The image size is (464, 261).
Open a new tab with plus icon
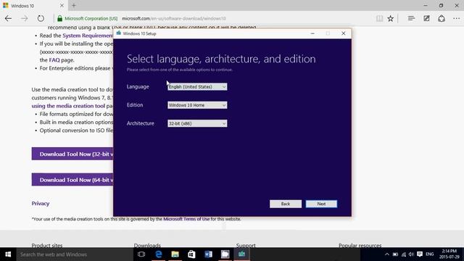tap(74, 5)
